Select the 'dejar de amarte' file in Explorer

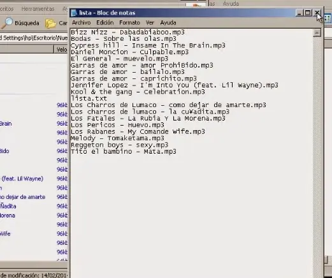tap(22, 197)
